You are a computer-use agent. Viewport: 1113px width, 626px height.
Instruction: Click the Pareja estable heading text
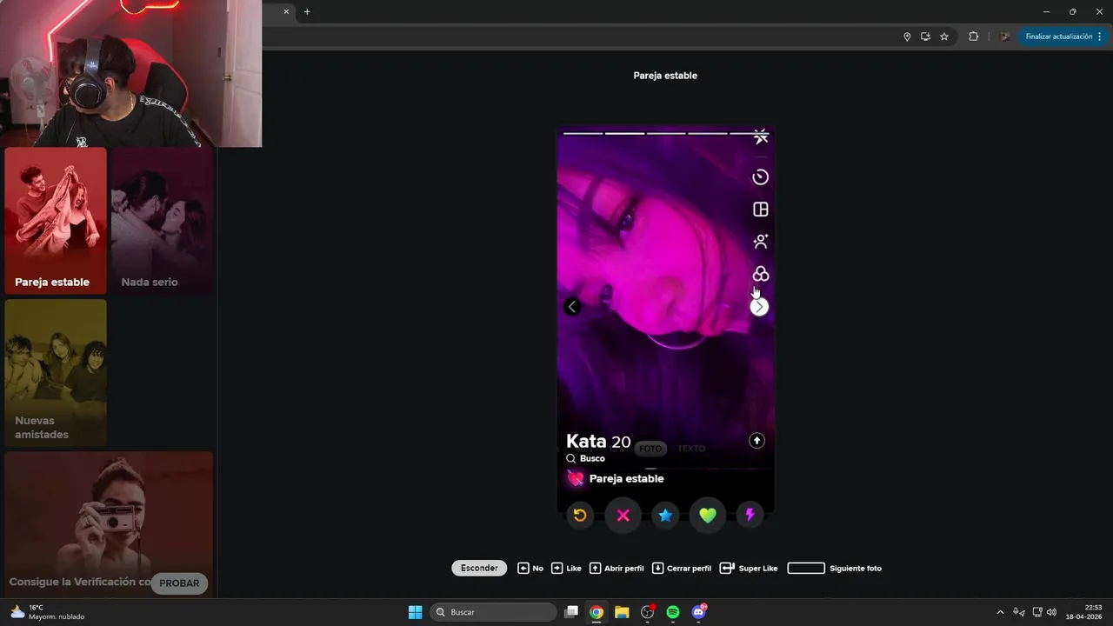coord(665,76)
